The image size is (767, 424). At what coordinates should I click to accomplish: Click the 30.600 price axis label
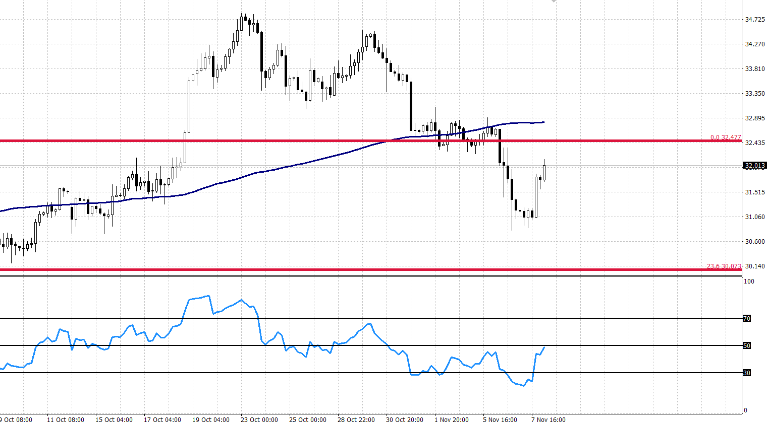point(755,242)
